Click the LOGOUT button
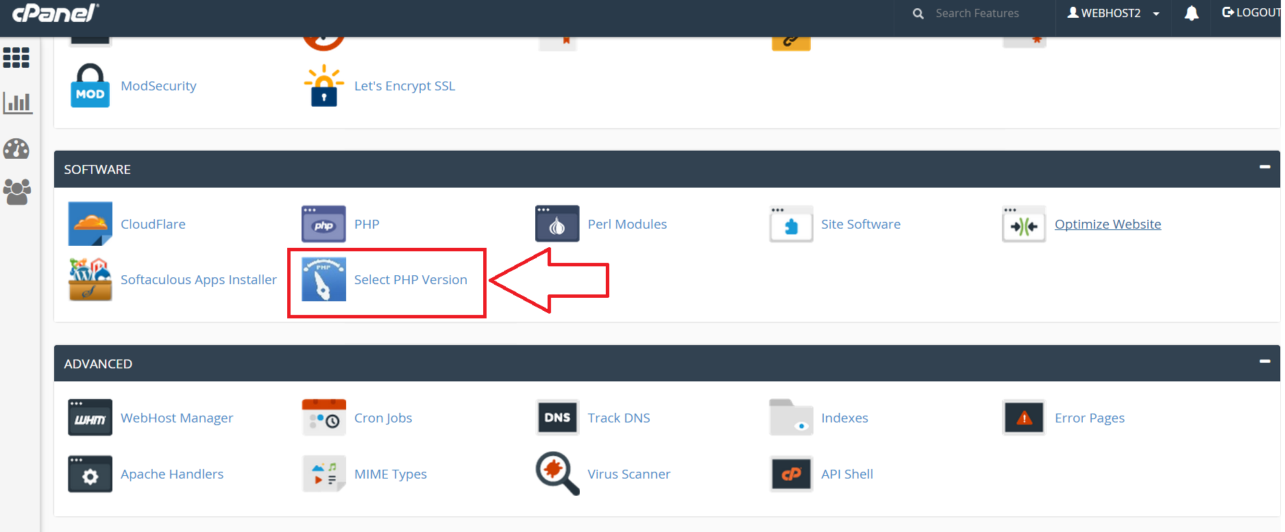This screenshot has width=1285, height=532. [x=1251, y=12]
